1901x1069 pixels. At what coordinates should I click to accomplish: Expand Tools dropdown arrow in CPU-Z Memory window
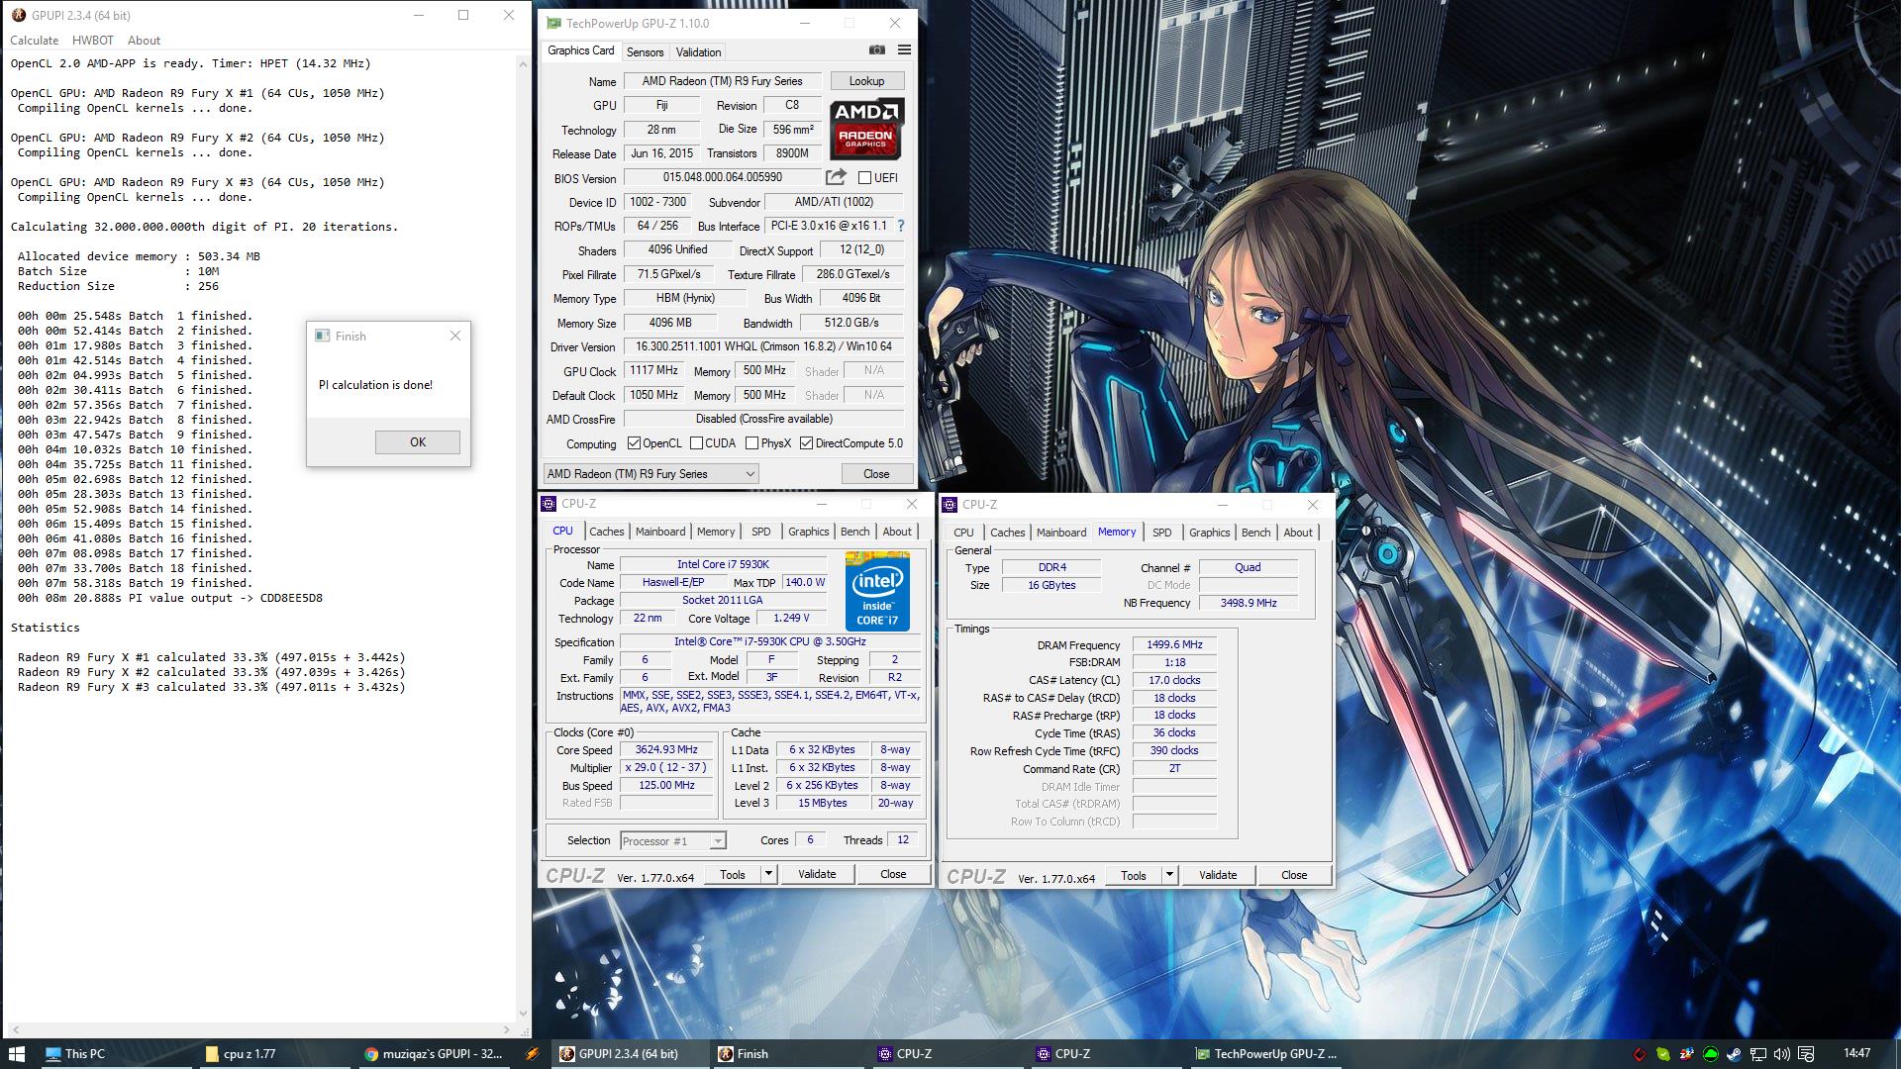click(x=1169, y=875)
